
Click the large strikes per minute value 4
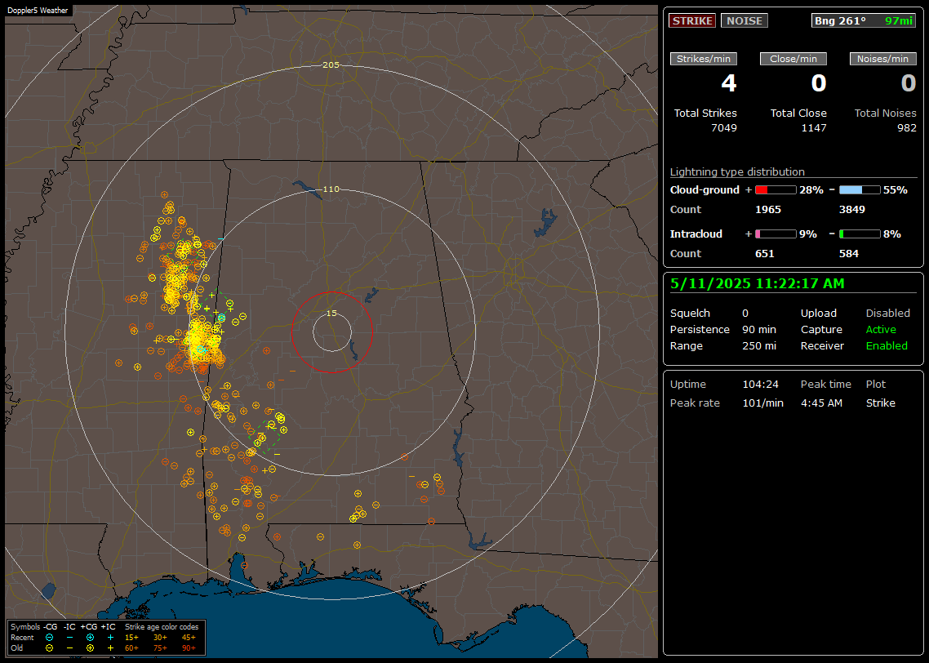[x=728, y=83]
